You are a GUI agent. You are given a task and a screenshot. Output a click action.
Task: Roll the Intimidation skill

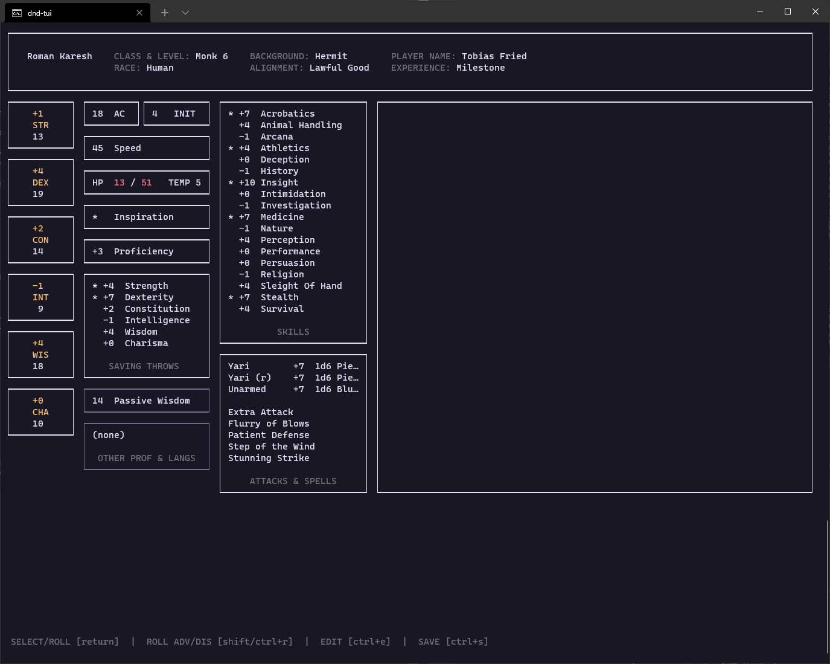[x=293, y=194]
